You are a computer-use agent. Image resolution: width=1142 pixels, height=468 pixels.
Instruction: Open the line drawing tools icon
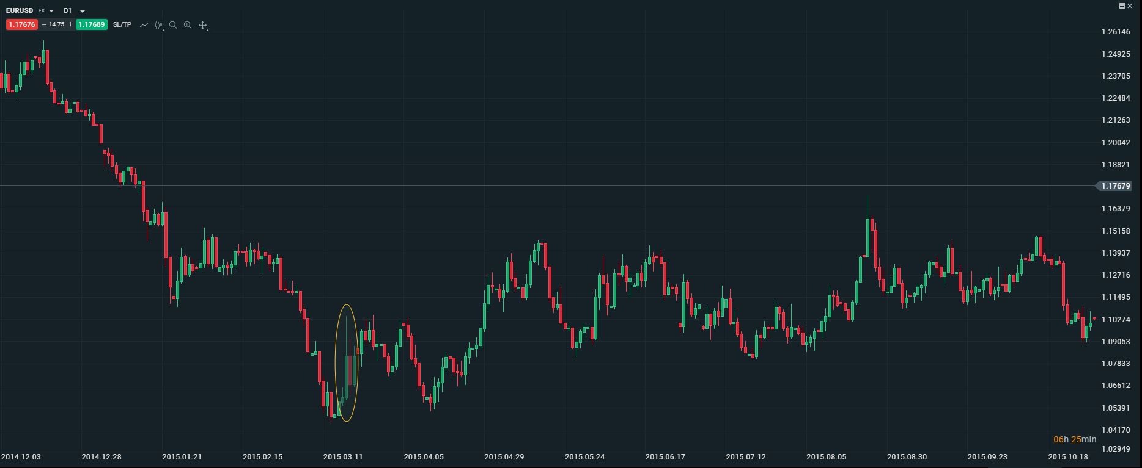coord(144,25)
